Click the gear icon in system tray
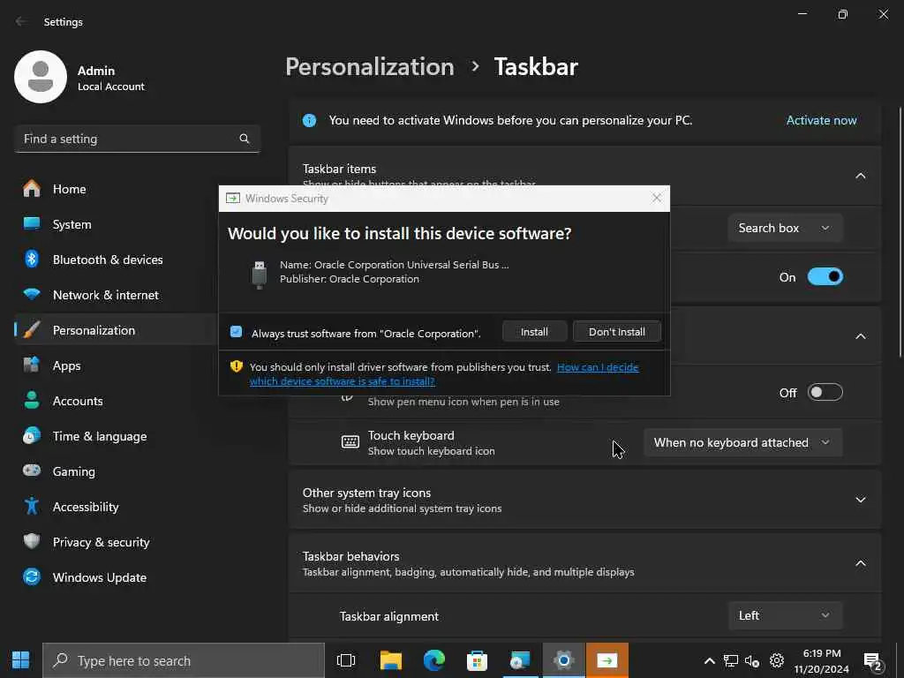Screen dimensions: 904x678 777,660
